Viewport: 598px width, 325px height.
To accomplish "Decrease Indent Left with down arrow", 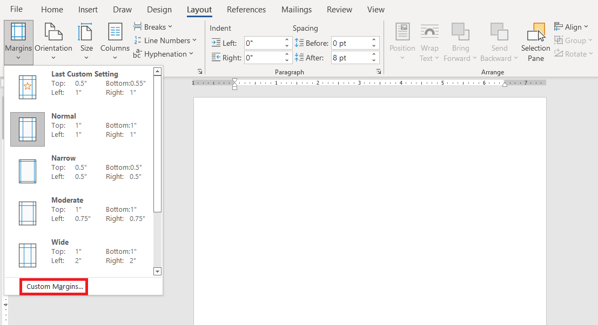I will point(287,46).
